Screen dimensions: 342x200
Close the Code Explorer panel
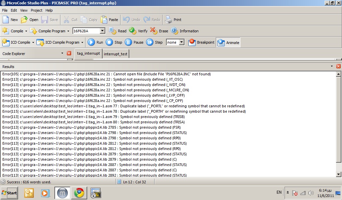point(69,53)
